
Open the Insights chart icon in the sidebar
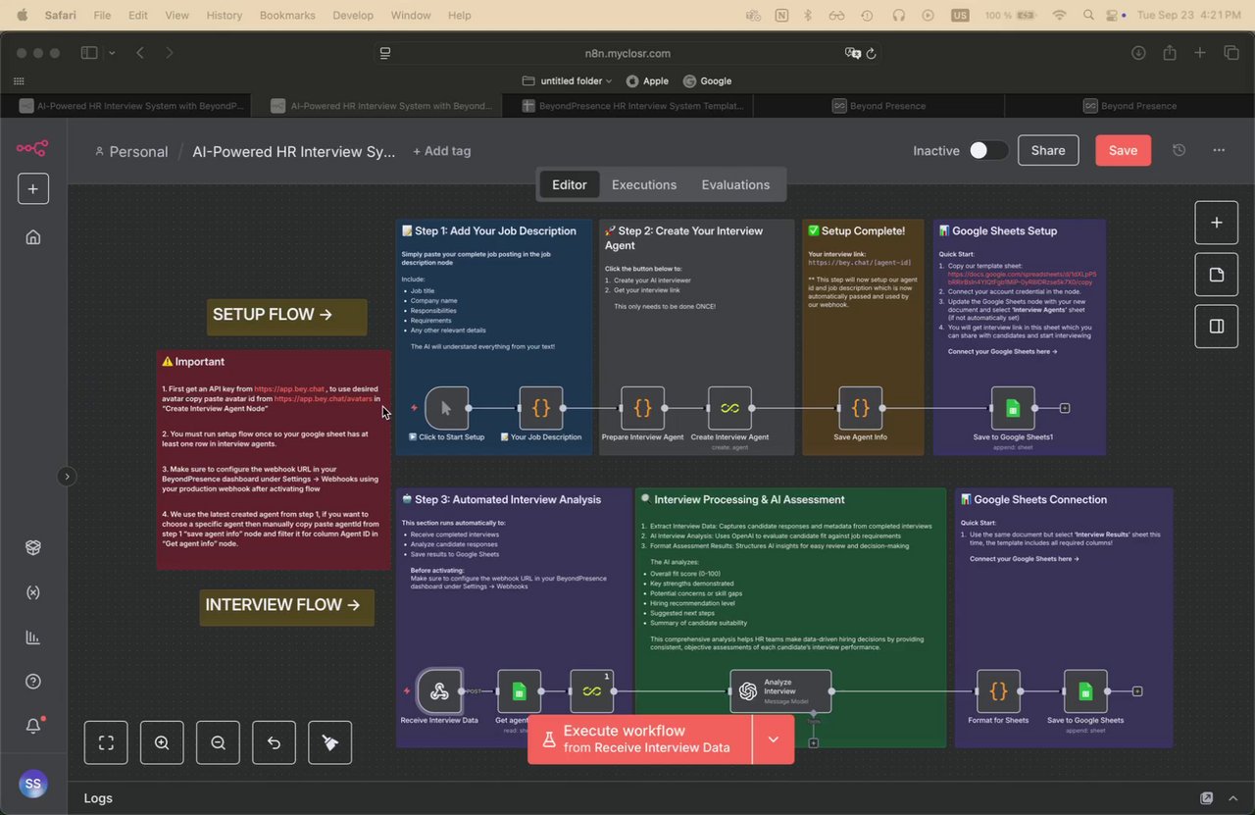point(32,637)
